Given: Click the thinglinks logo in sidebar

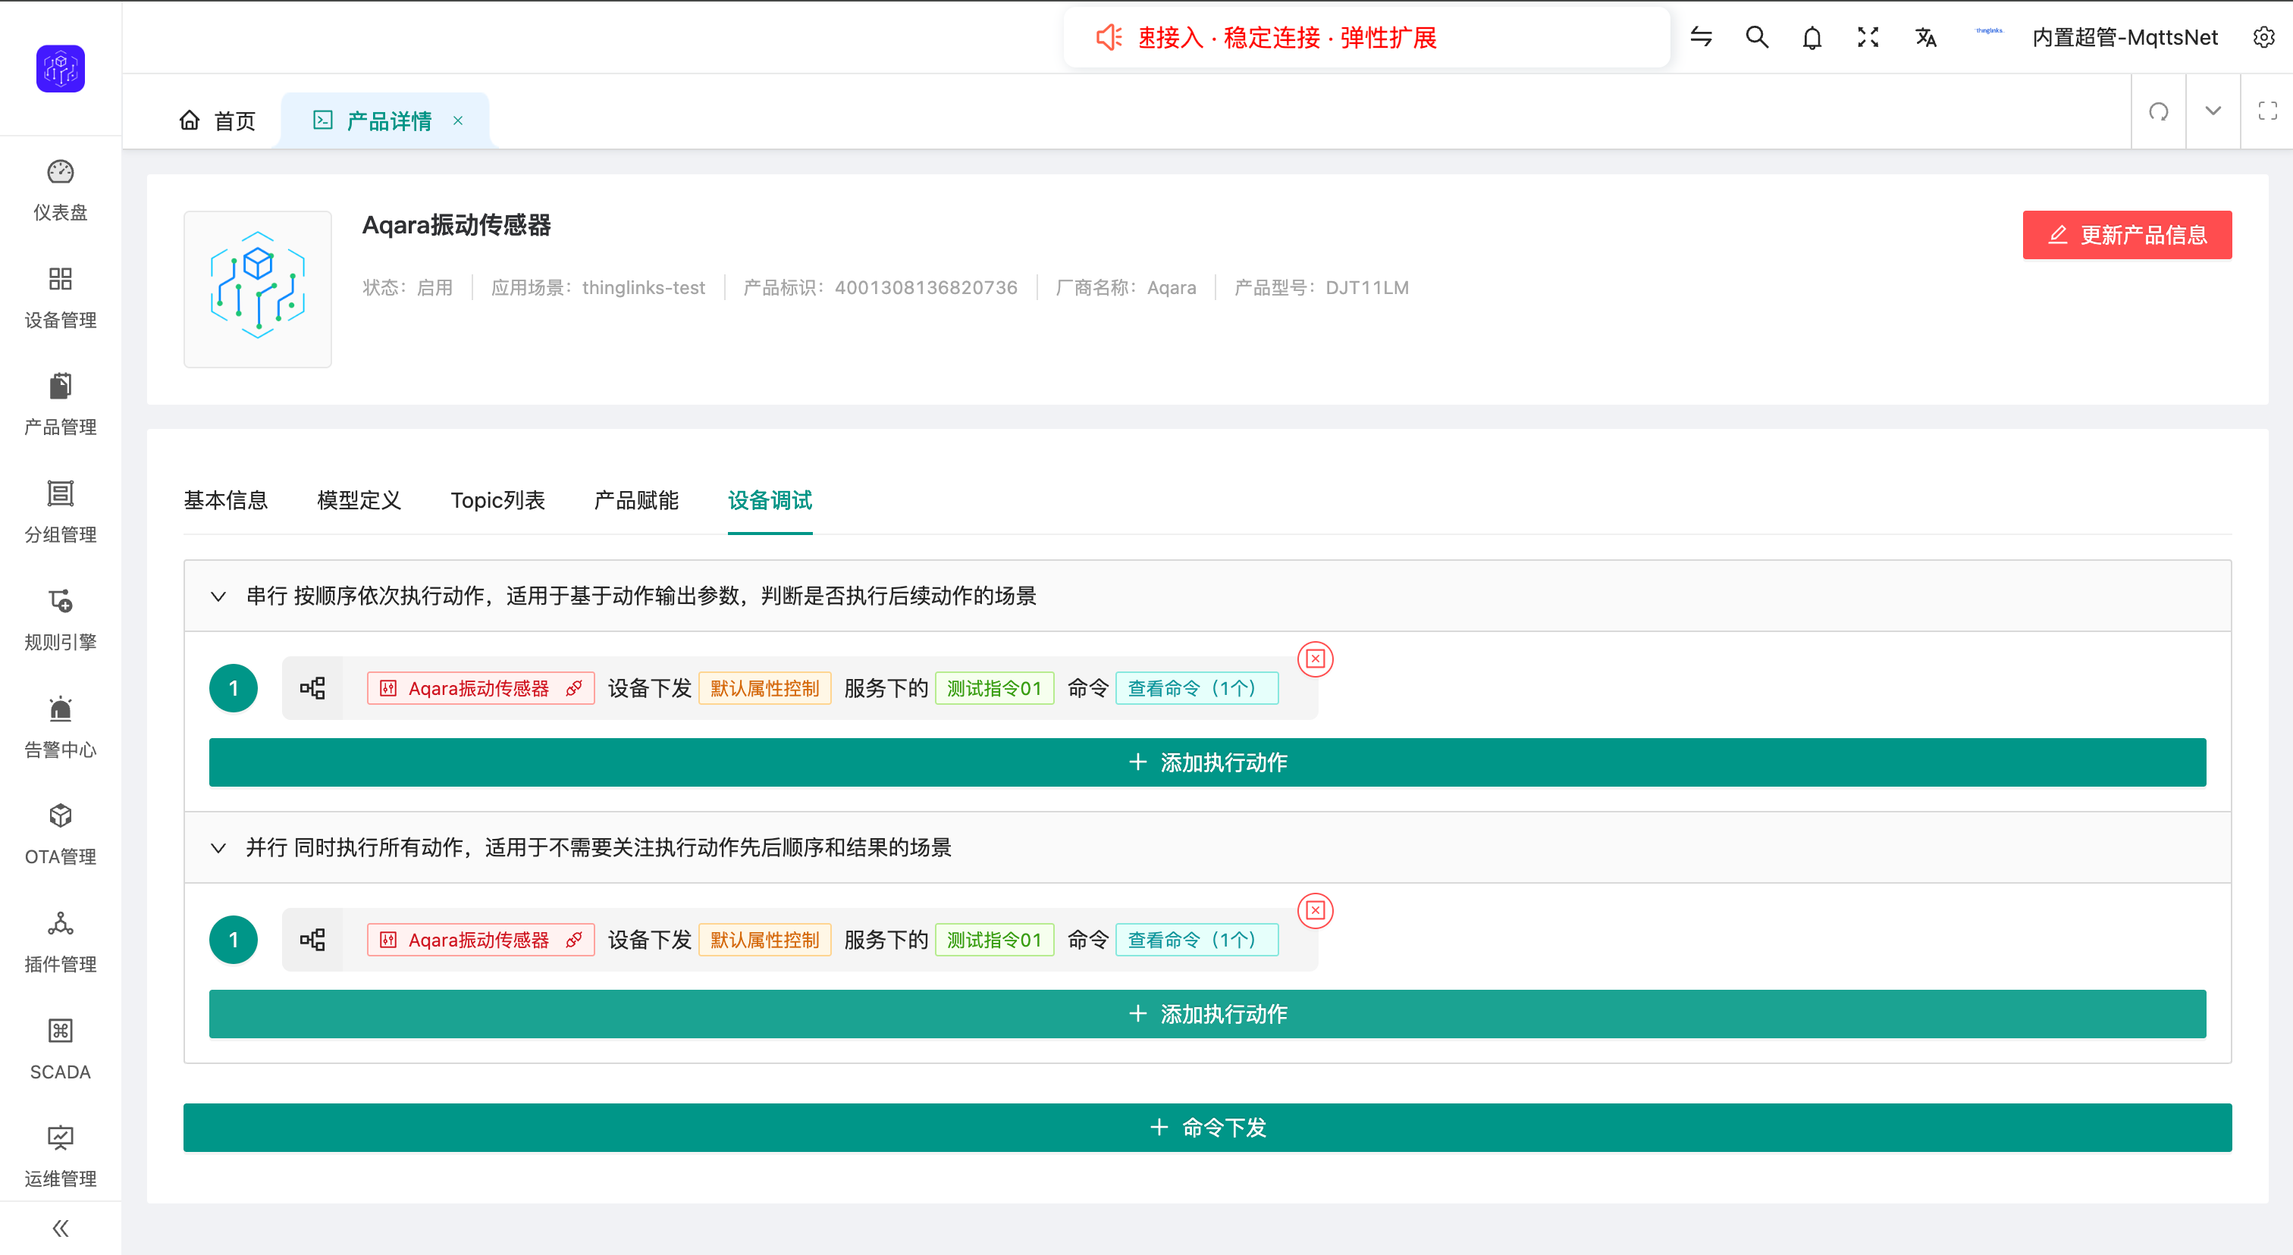Looking at the screenshot, I should 61,68.
